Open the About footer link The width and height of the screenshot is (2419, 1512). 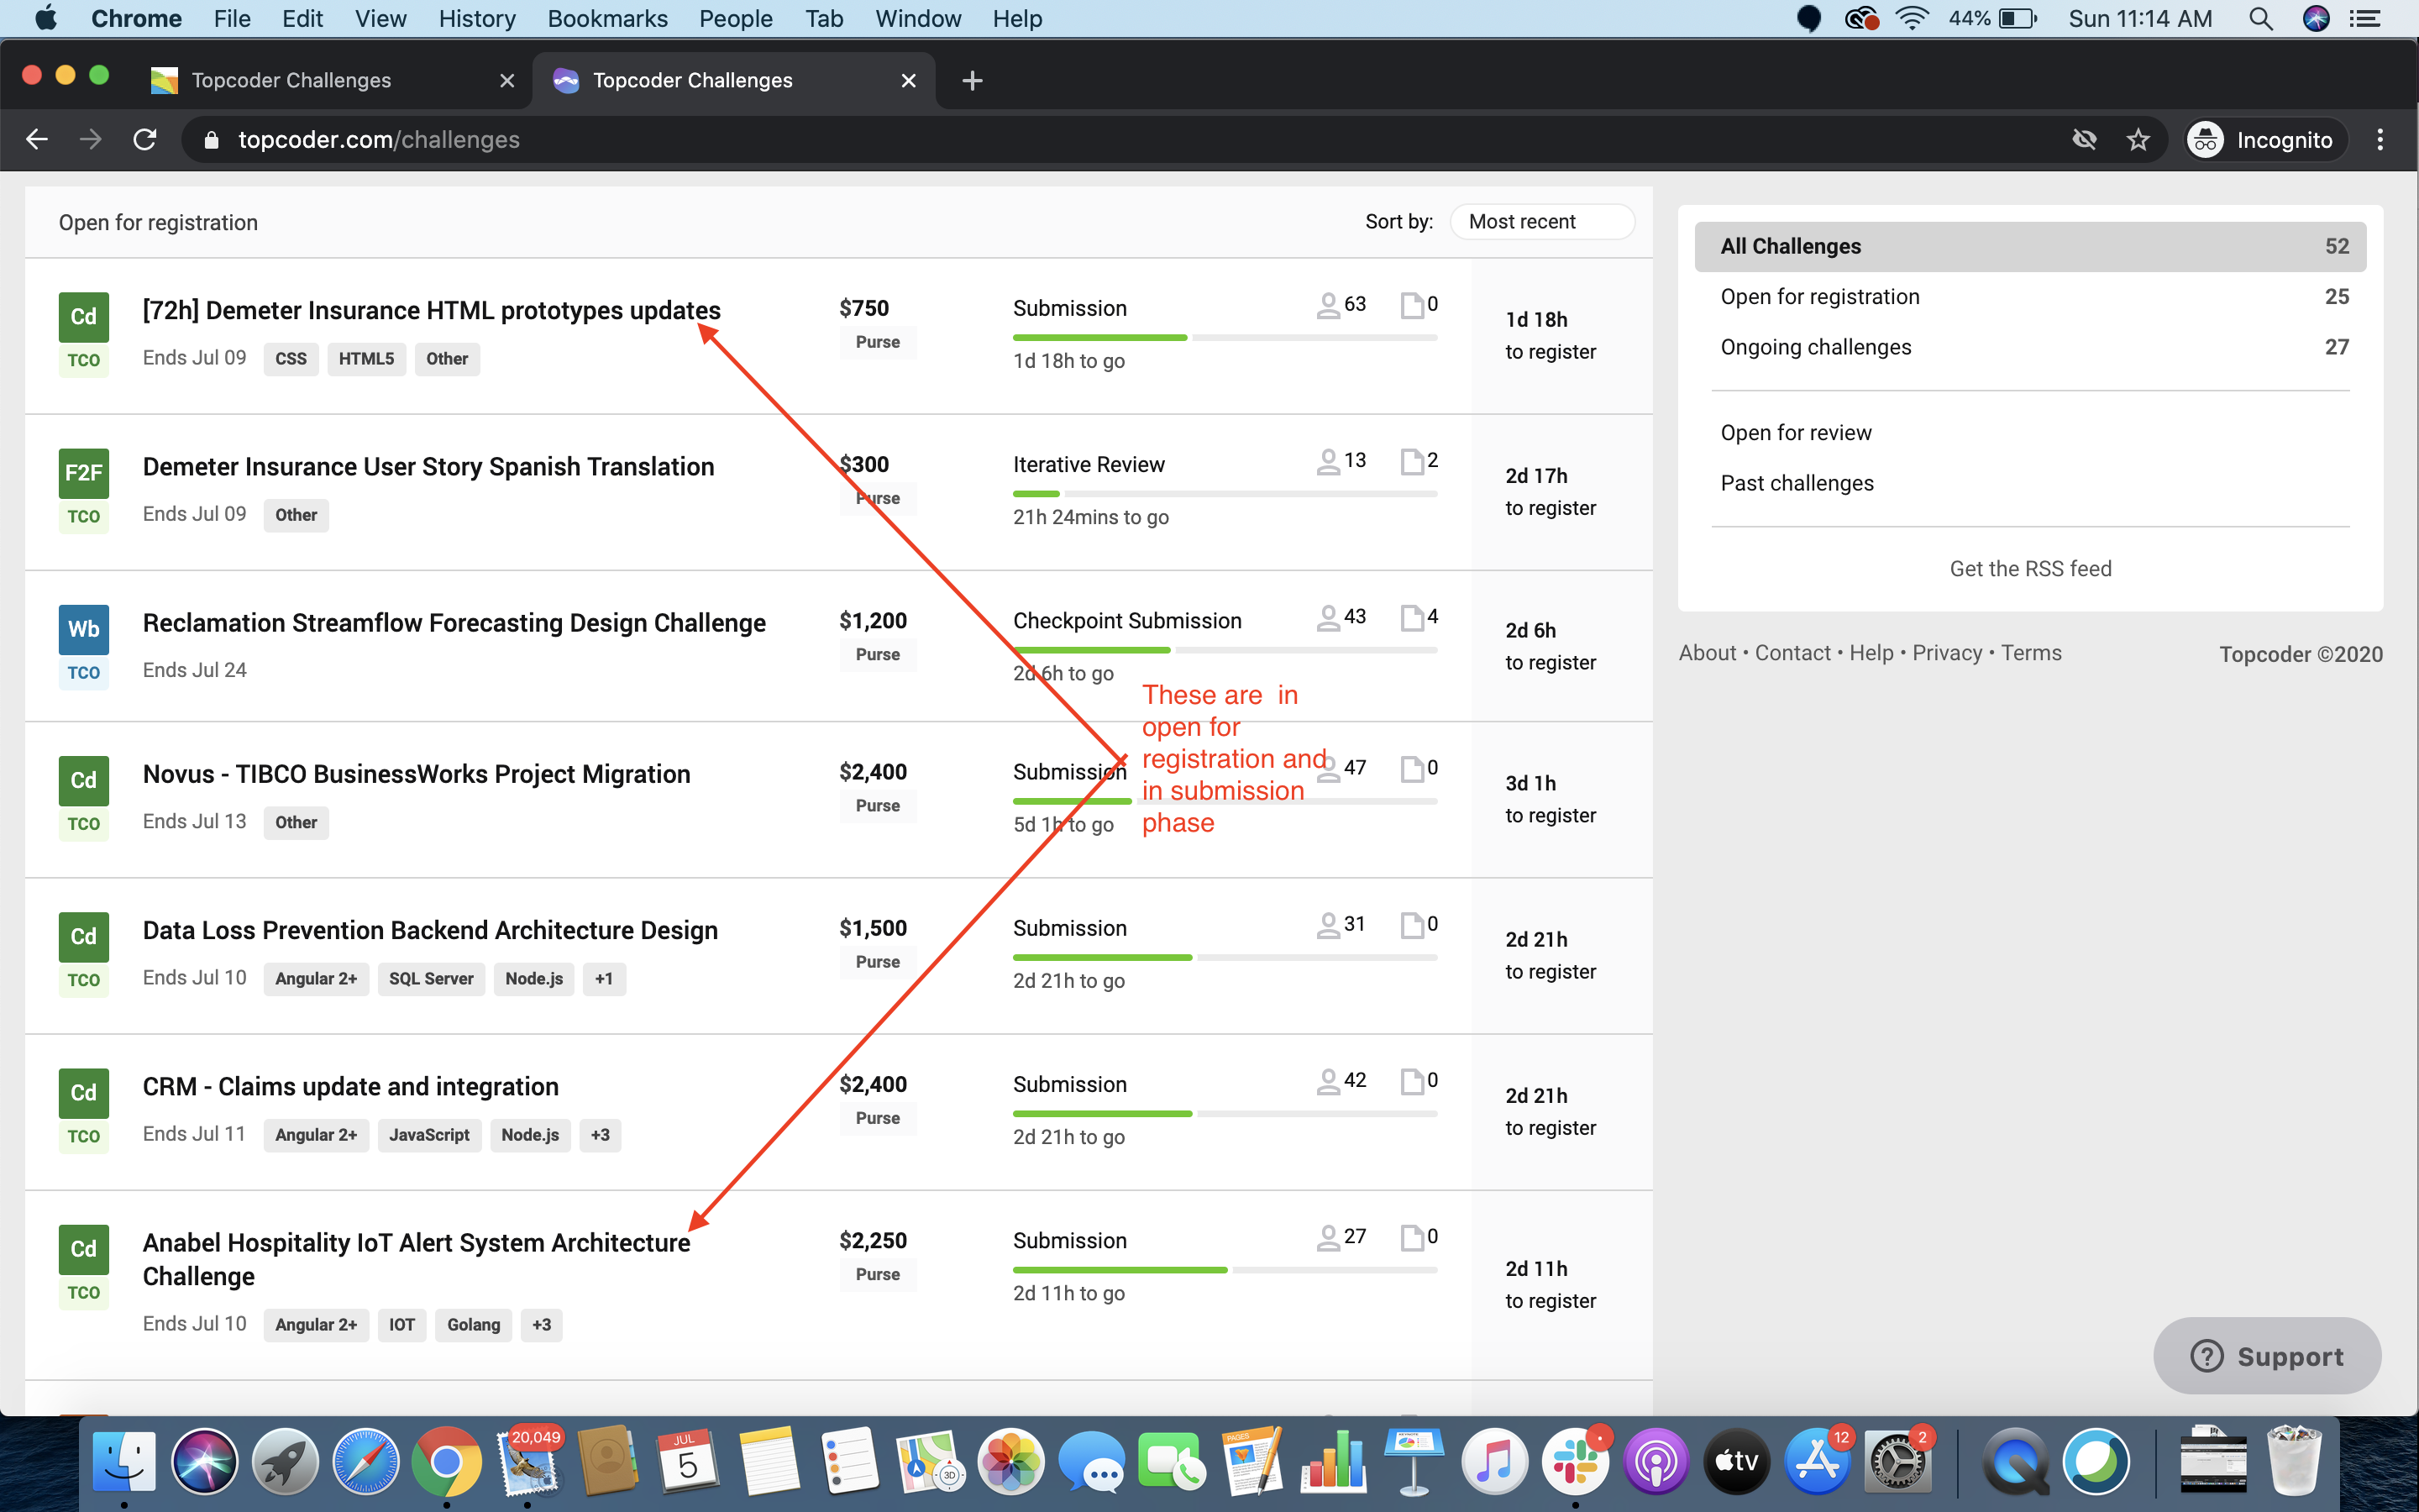click(1708, 653)
